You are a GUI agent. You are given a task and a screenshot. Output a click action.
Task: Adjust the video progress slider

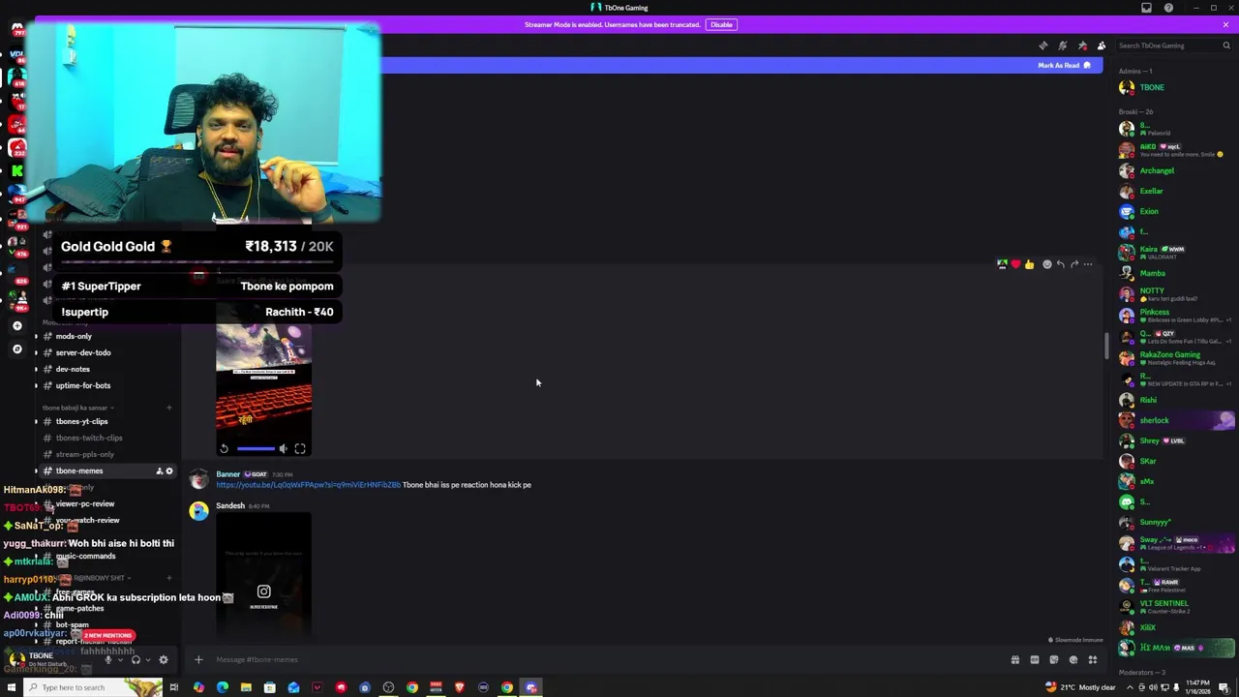pyautogui.click(x=256, y=448)
